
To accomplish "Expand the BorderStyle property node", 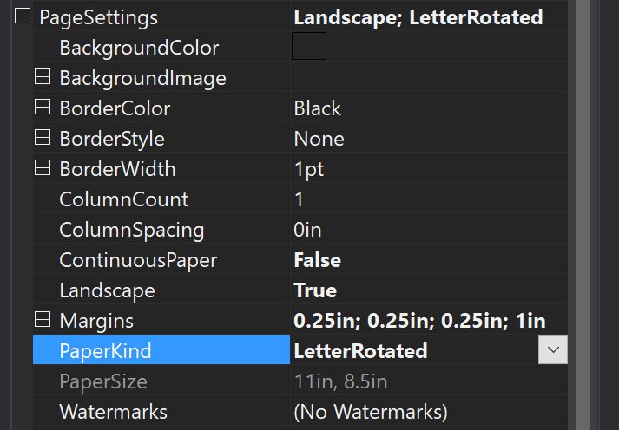I will point(42,139).
